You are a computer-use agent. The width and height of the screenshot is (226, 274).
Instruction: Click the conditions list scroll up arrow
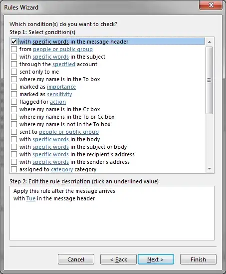click(x=210, y=42)
